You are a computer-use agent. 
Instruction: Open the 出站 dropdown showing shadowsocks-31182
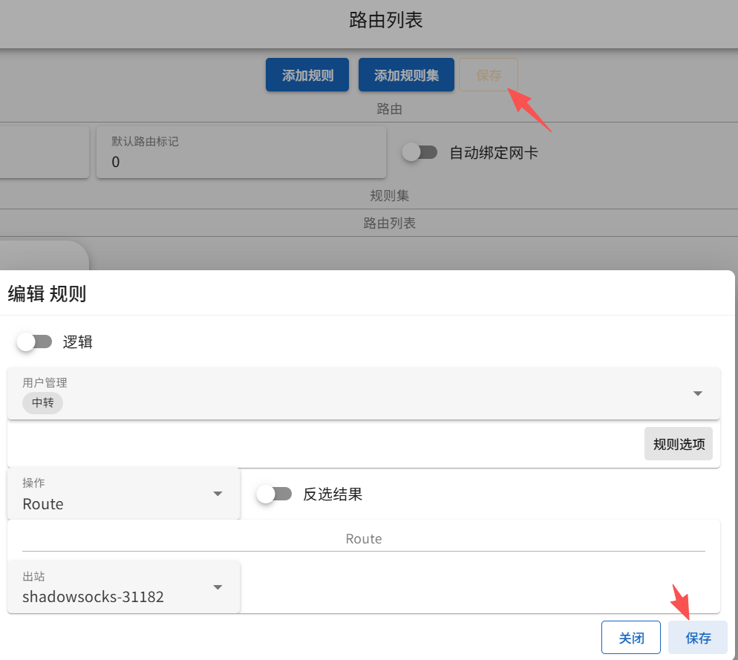point(123,587)
